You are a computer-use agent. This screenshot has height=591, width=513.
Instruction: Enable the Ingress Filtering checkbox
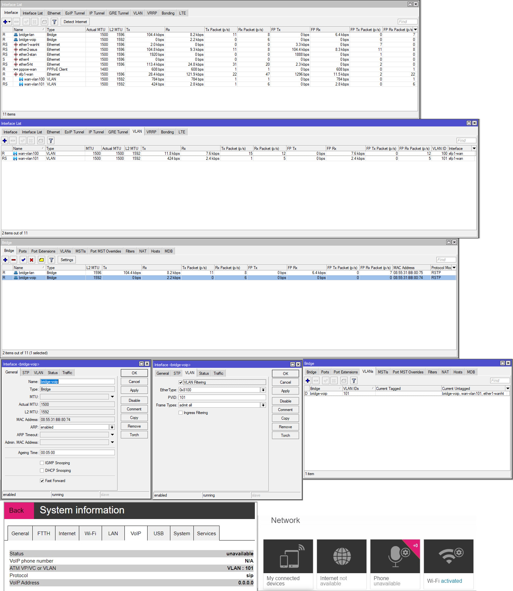coord(181,413)
